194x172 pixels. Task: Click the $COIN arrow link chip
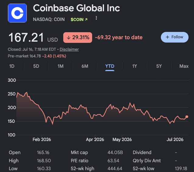79,19
